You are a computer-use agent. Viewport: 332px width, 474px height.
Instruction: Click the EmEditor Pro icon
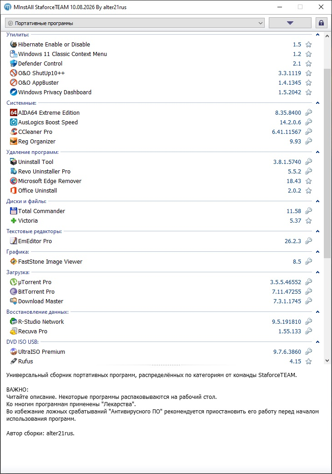click(x=13, y=241)
